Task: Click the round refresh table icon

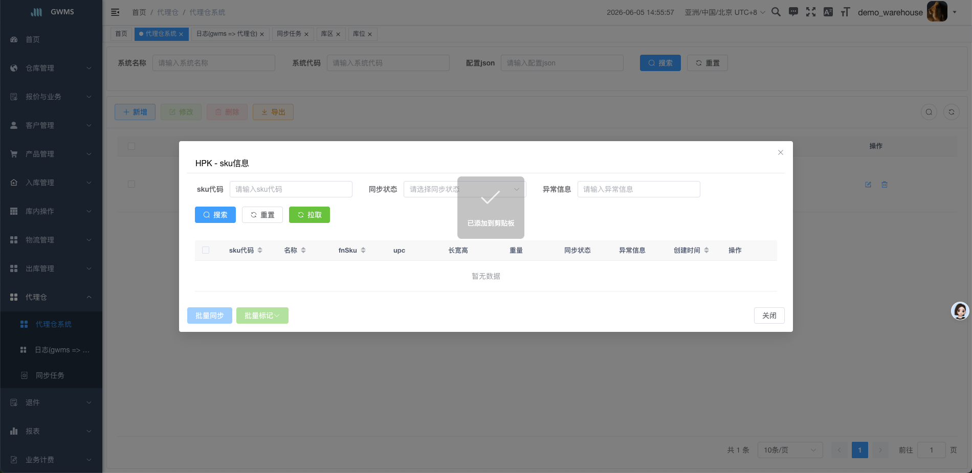Action: 952,112
